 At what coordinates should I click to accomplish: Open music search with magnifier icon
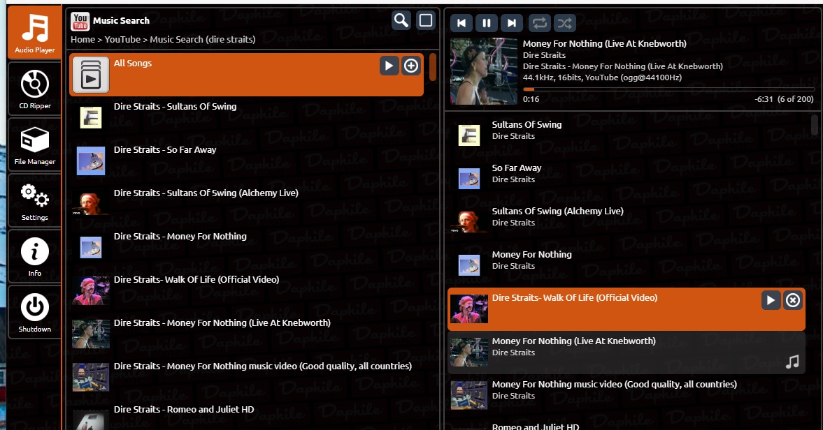[401, 20]
